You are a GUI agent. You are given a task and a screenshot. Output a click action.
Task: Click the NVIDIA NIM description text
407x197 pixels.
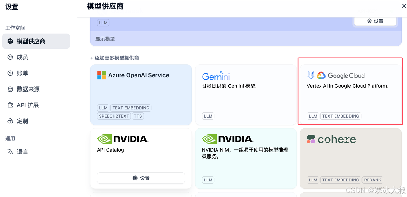245,153
